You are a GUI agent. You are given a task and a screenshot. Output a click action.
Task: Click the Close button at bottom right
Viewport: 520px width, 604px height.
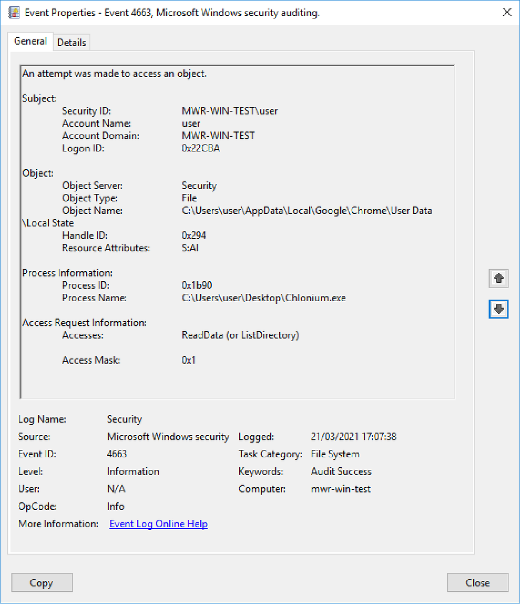[477, 583]
